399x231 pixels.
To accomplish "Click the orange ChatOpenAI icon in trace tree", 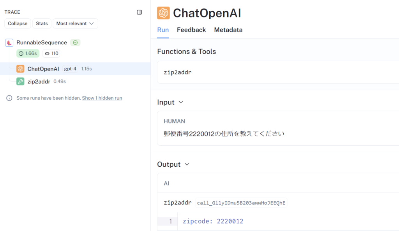I will pos(20,69).
